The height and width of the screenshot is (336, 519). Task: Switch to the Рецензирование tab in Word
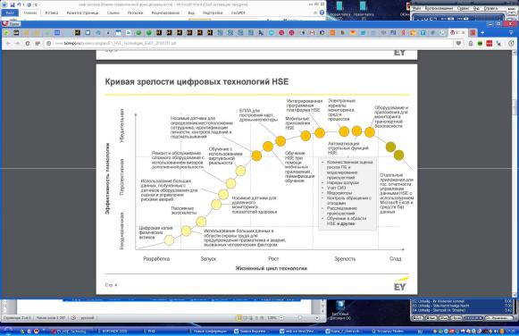click(x=165, y=13)
